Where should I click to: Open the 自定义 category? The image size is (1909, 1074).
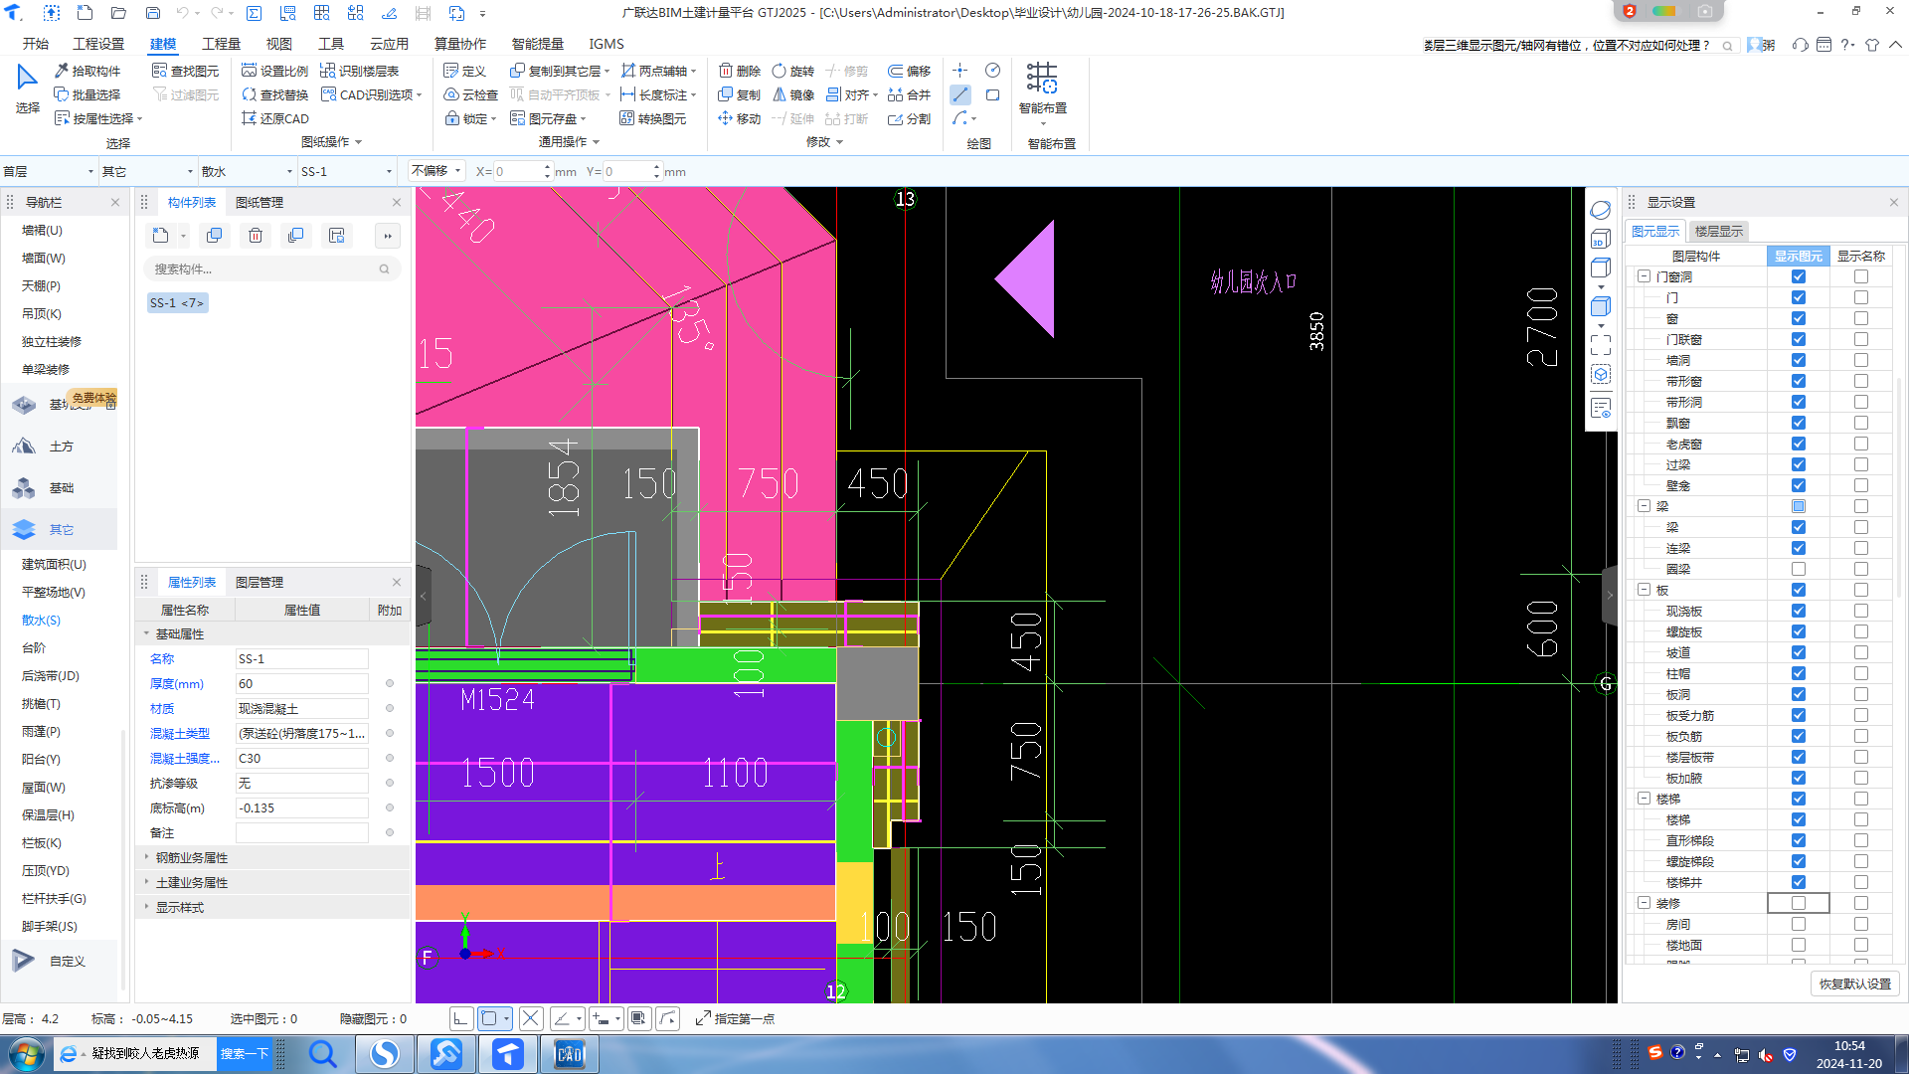click(x=60, y=961)
